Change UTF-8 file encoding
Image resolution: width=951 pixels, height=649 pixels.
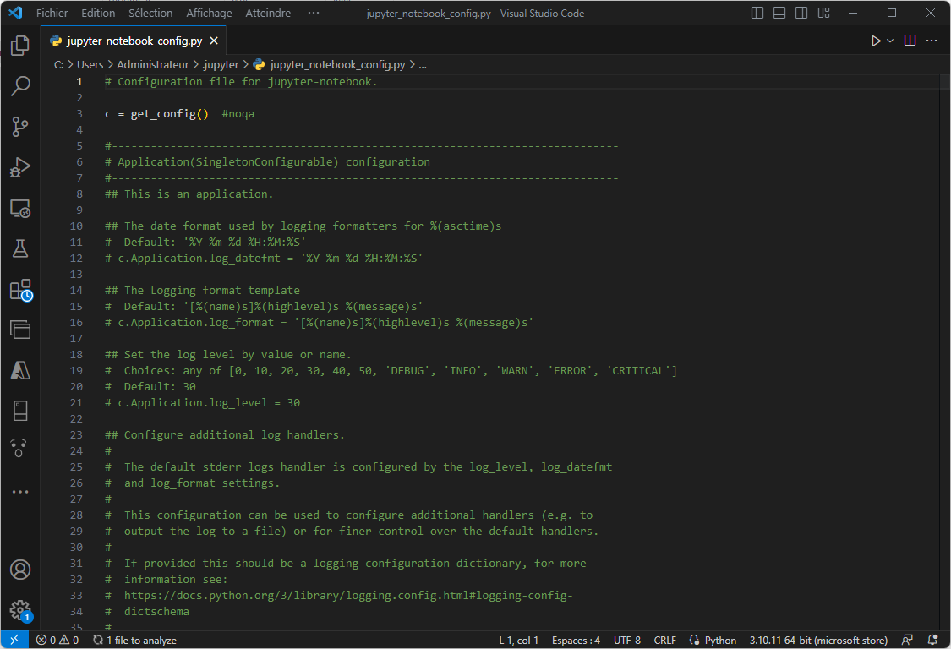coord(627,640)
